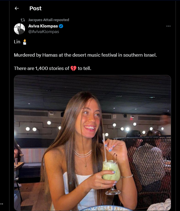Open the post author's profile picture
180x211 pixels.
(x=19, y=29)
